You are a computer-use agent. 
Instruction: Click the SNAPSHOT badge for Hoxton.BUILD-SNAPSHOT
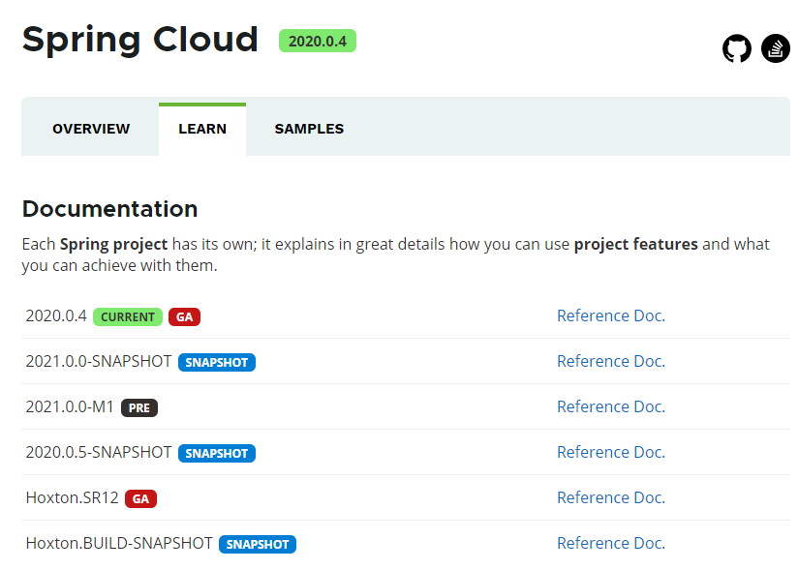(258, 545)
